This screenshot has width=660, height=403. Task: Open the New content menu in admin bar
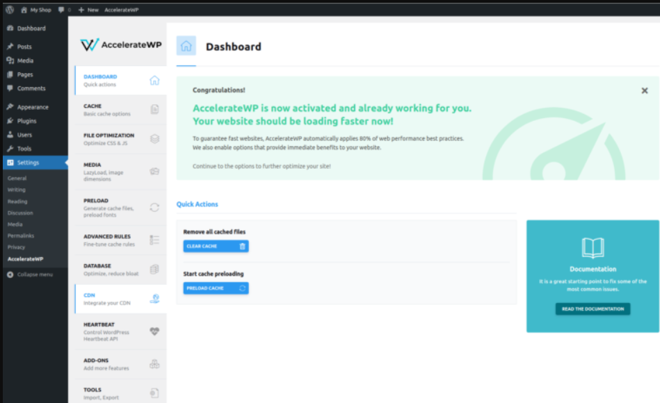tap(88, 10)
